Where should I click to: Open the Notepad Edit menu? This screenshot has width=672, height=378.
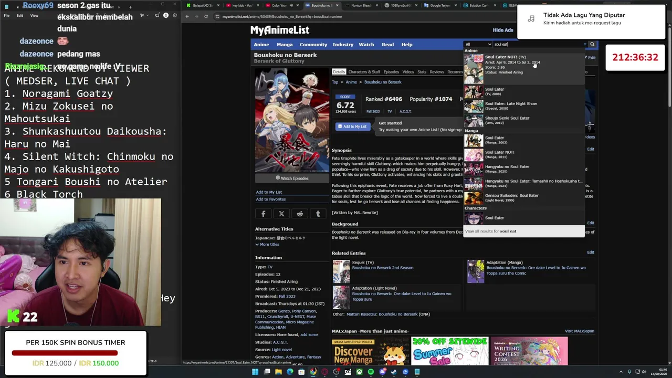[19, 15]
